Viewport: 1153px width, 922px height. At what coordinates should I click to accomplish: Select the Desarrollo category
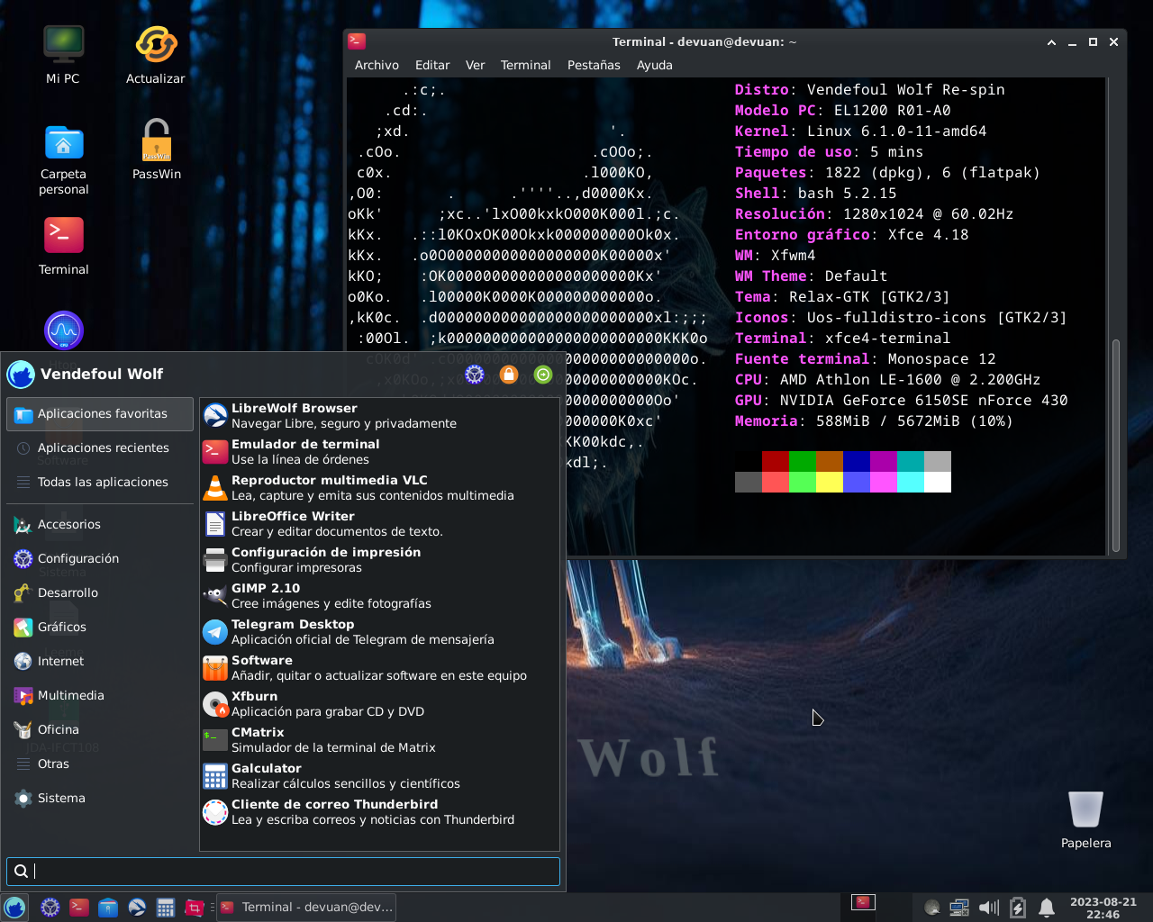100,593
